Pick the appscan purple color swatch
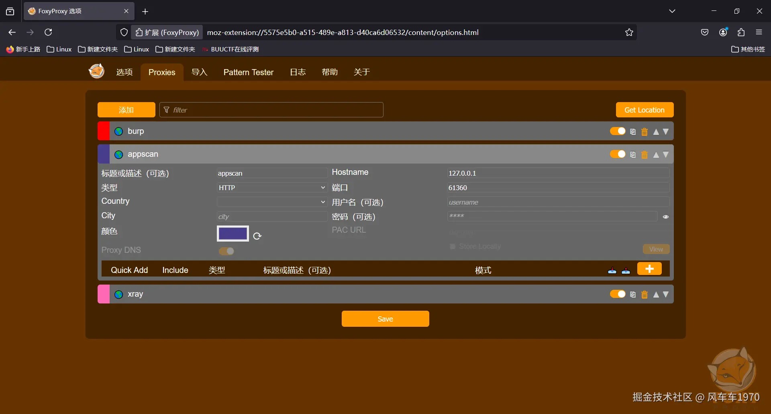The height and width of the screenshot is (414, 771). [x=233, y=234]
